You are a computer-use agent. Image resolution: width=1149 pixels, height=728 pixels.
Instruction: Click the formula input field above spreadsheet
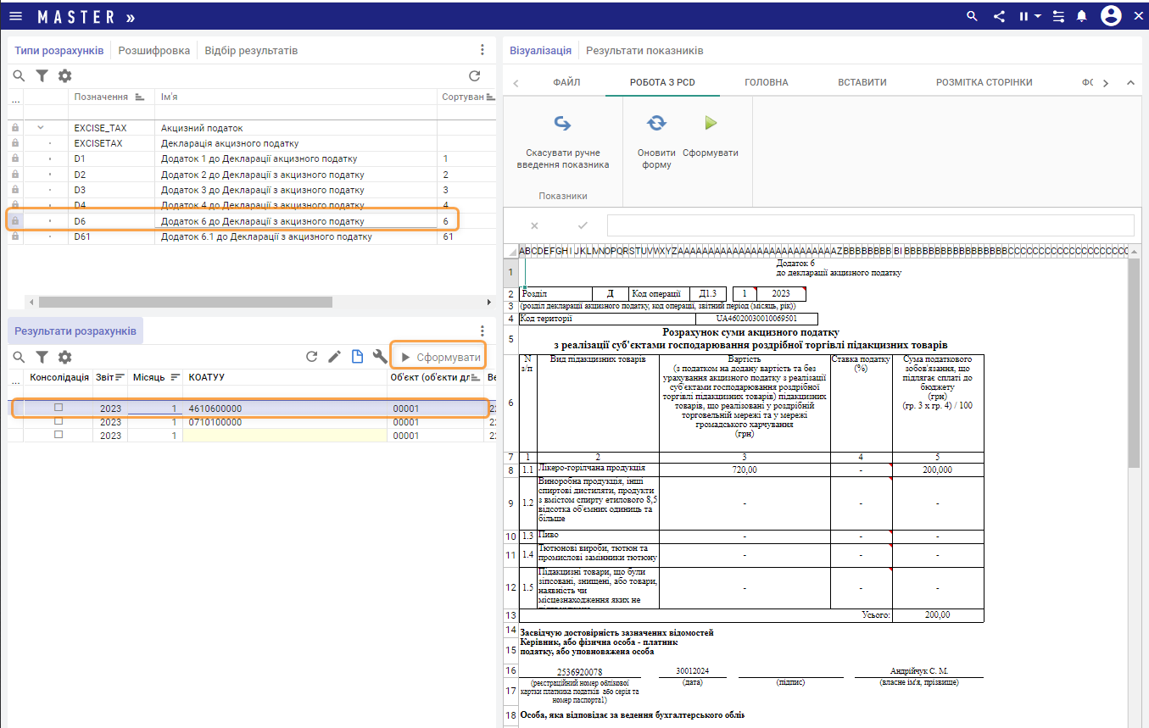tap(870, 225)
